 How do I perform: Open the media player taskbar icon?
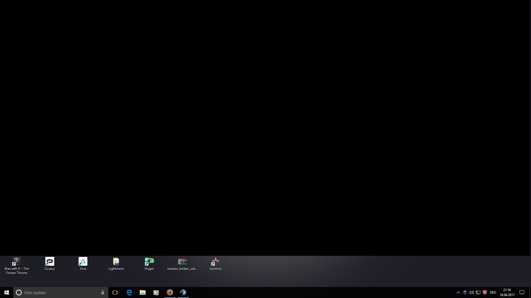click(x=156, y=292)
